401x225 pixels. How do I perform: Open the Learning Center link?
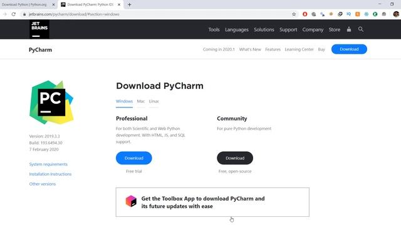coord(299,49)
